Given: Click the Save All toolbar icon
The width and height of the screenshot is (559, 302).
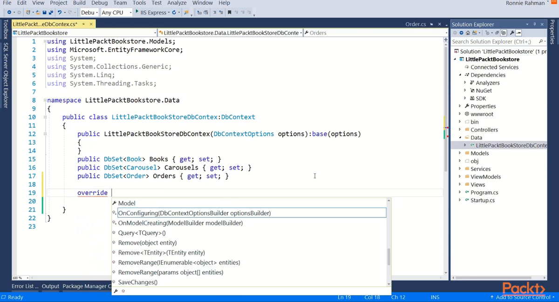Looking at the screenshot, I should [50, 13].
